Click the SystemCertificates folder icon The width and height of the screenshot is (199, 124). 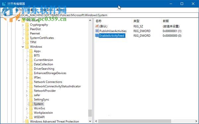(27, 38)
